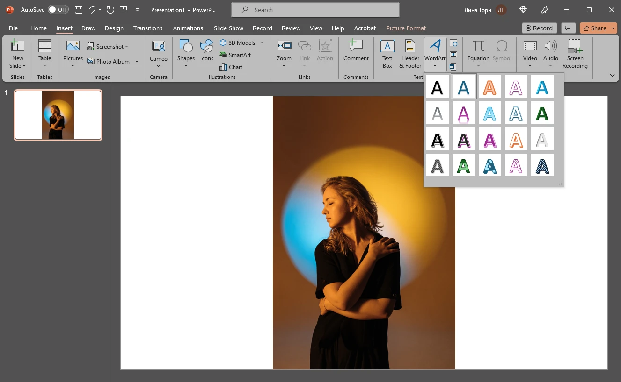This screenshot has height=382, width=621.
Task: Open the Animations ribbon tab
Action: (188, 28)
